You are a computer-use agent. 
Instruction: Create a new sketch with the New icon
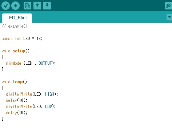(x=27, y=5)
